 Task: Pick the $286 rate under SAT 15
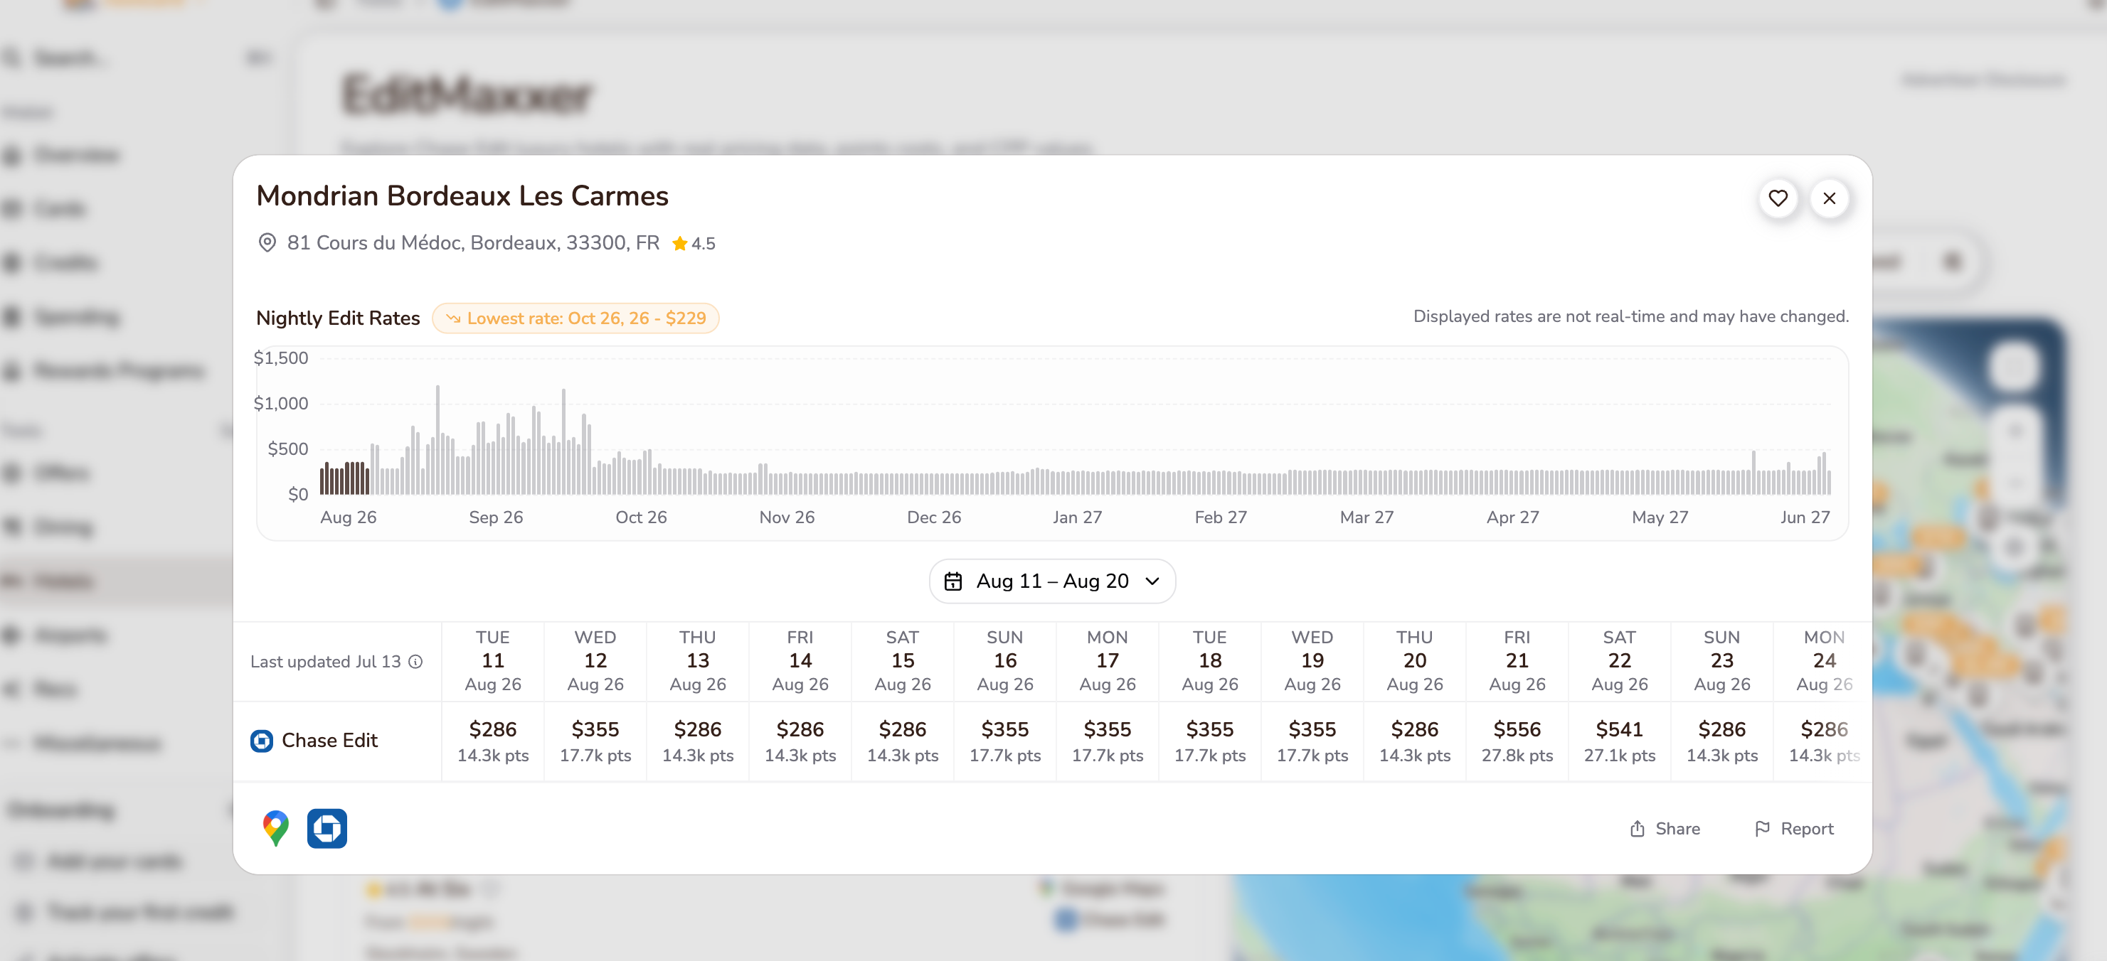pos(903,741)
